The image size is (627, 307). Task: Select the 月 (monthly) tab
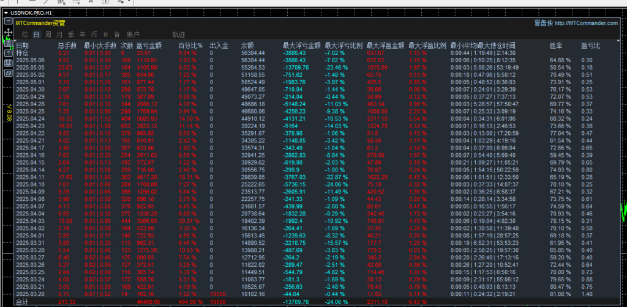[x=60, y=35]
